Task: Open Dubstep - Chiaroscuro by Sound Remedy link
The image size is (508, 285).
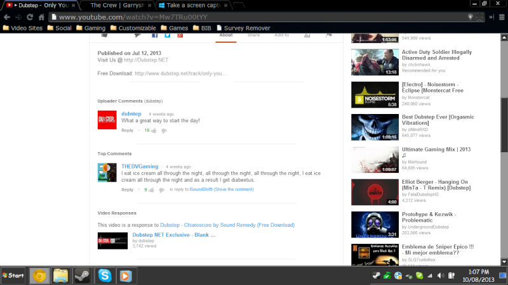Action: (227, 225)
